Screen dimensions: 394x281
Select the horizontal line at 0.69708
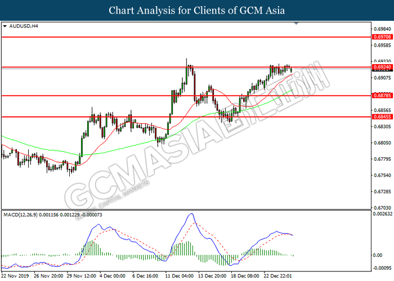(186, 37)
